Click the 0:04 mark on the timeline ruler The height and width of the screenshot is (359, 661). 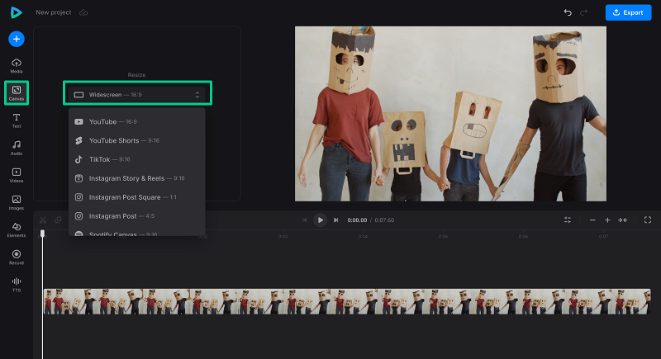pos(363,237)
